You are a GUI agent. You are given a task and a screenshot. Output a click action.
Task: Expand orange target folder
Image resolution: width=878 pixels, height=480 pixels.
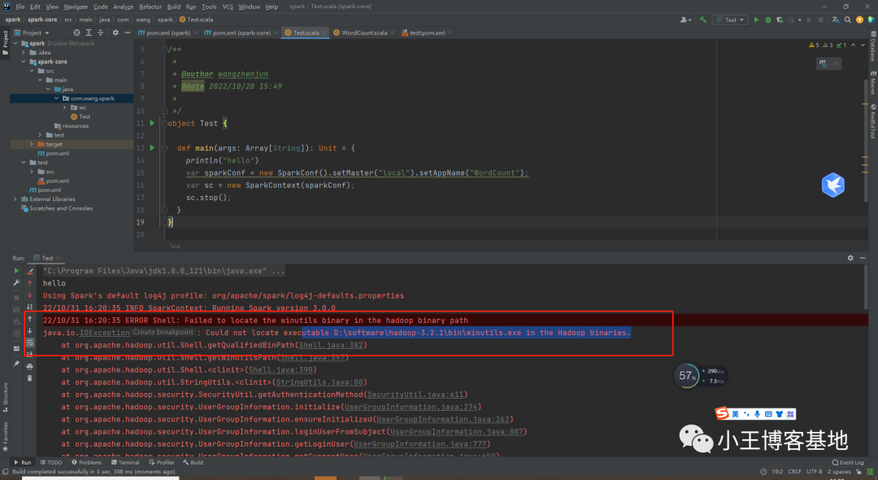pos(32,144)
